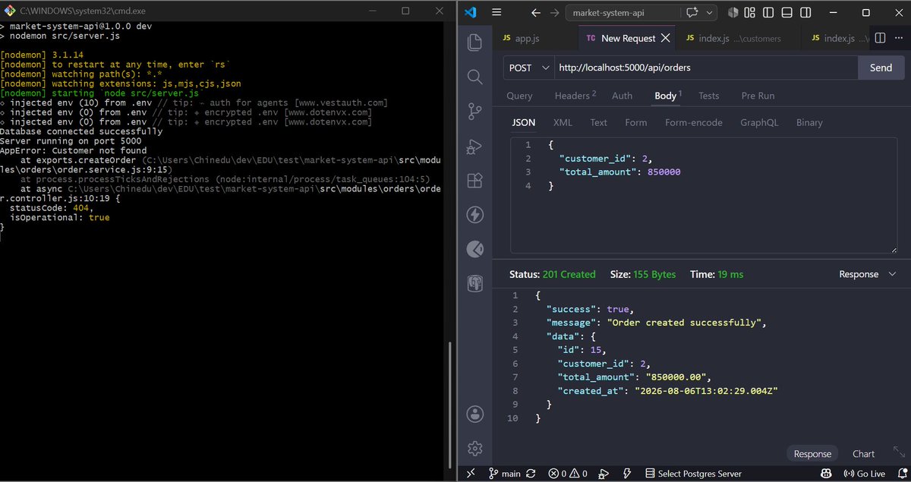Select the Form-encode body type
Image resolution: width=911 pixels, height=482 pixels.
pos(695,122)
